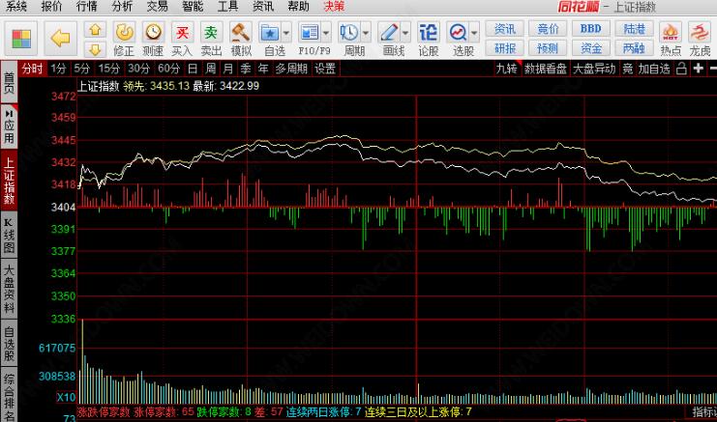Toggle the 九转 indicator on the chart
Image resolution: width=717 pixels, height=422 pixels.
pyautogui.click(x=506, y=69)
